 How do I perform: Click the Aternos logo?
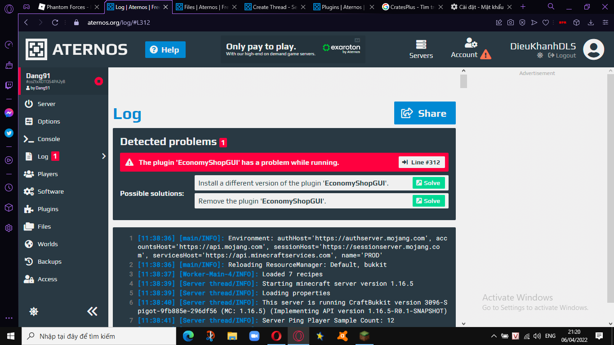(76, 49)
